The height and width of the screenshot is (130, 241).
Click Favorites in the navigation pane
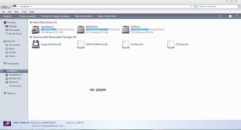[x=11, y=23]
